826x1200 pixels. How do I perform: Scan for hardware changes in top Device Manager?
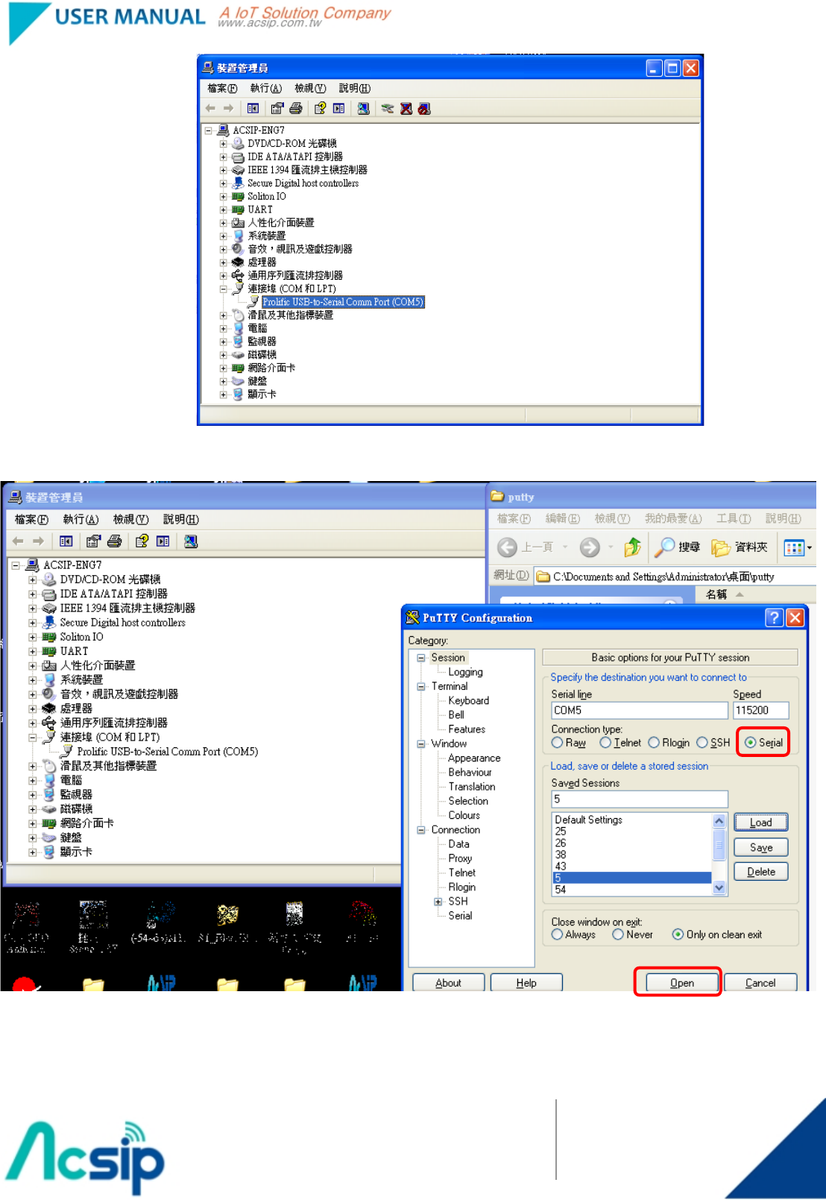363,109
